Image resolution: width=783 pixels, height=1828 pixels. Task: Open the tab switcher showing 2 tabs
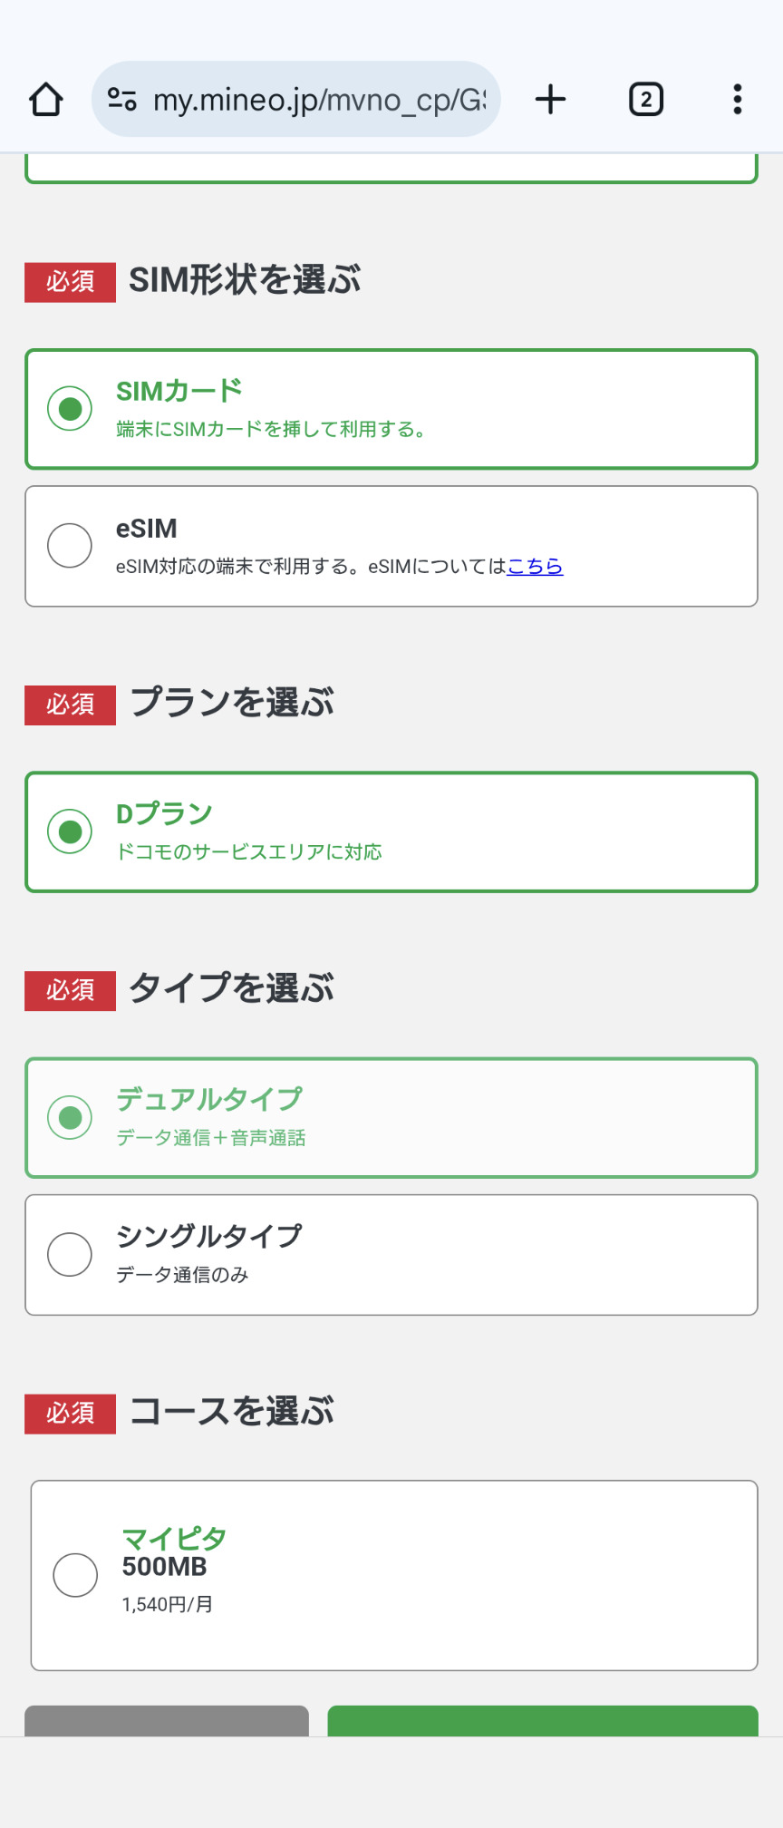(645, 99)
